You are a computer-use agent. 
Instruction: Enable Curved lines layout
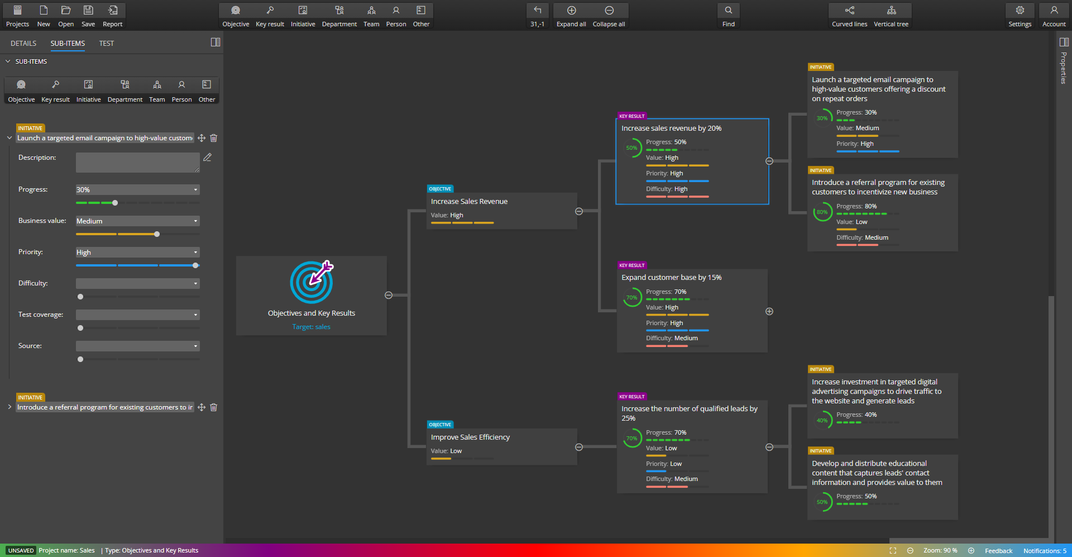(x=849, y=14)
